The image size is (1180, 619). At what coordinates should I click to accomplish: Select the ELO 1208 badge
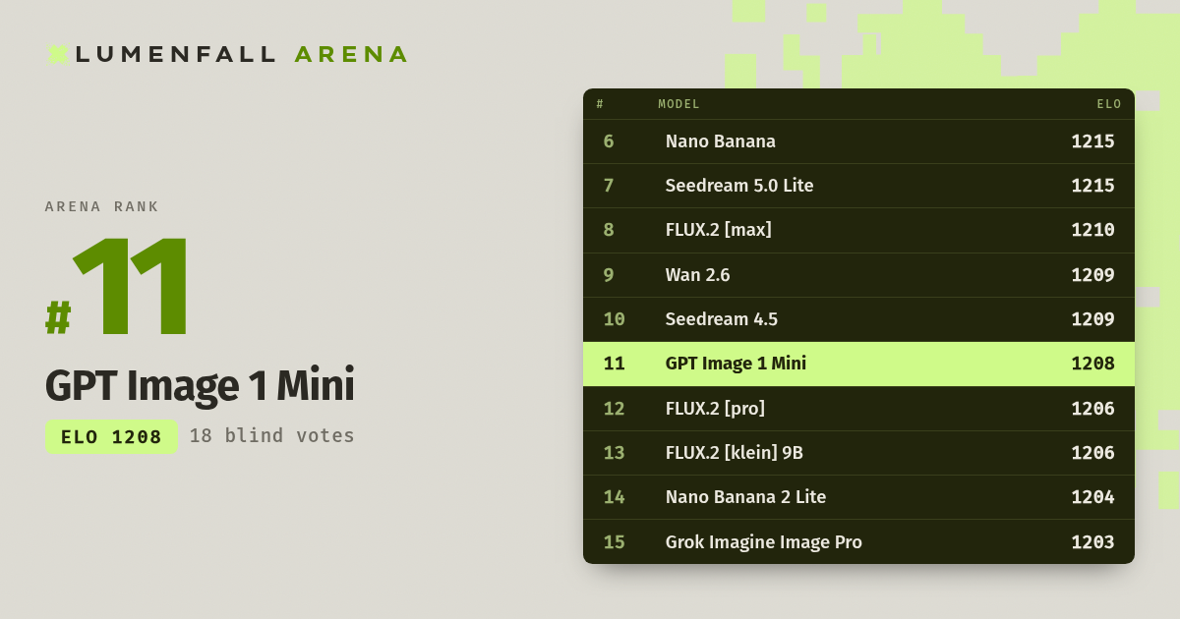[111, 436]
